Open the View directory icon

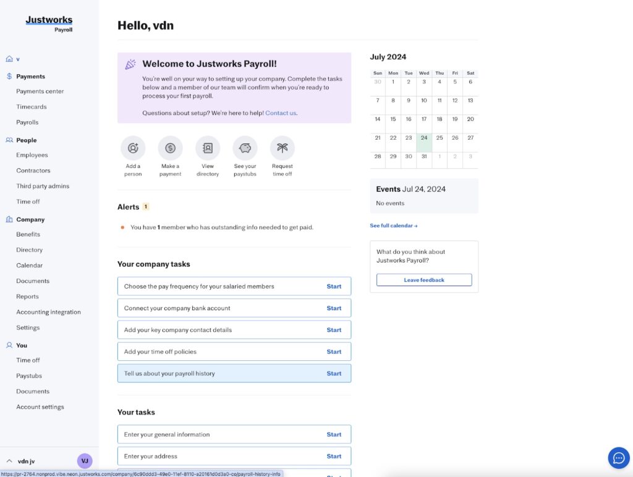click(208, 148)
